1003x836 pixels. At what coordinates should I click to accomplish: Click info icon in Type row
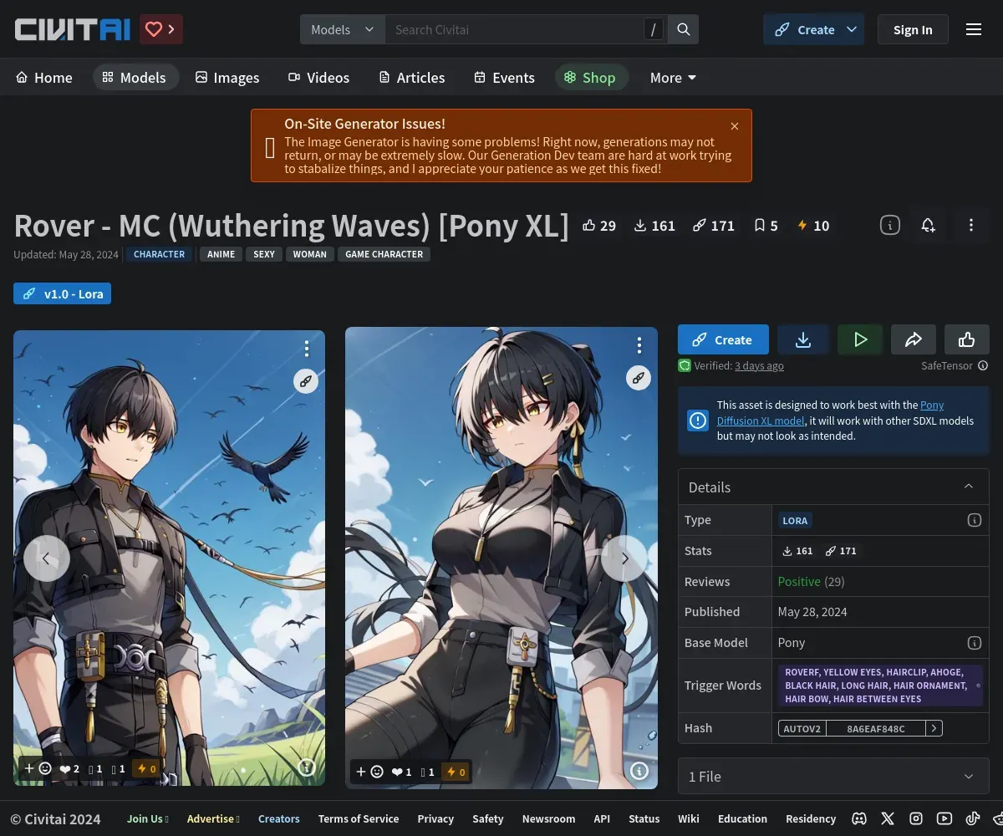[974, 520]
